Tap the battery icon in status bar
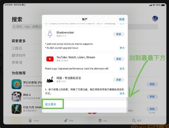 163,5
